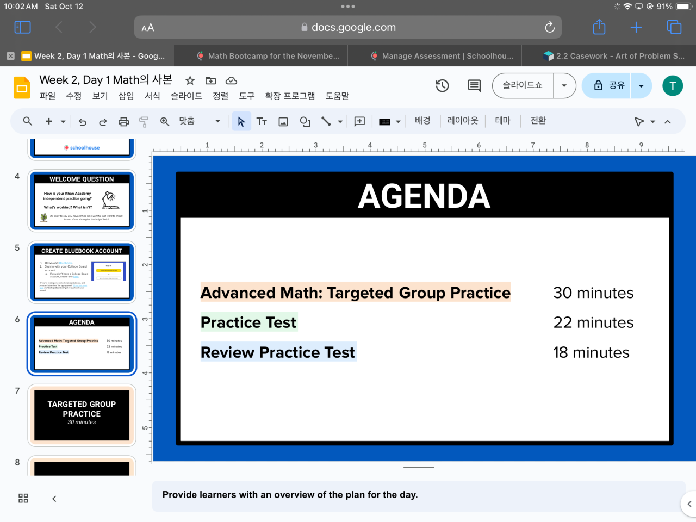Image resolution: width=696 pixels, height=522 pixels.
Task: Add a new slide with plus
Action: click(49, 121)
